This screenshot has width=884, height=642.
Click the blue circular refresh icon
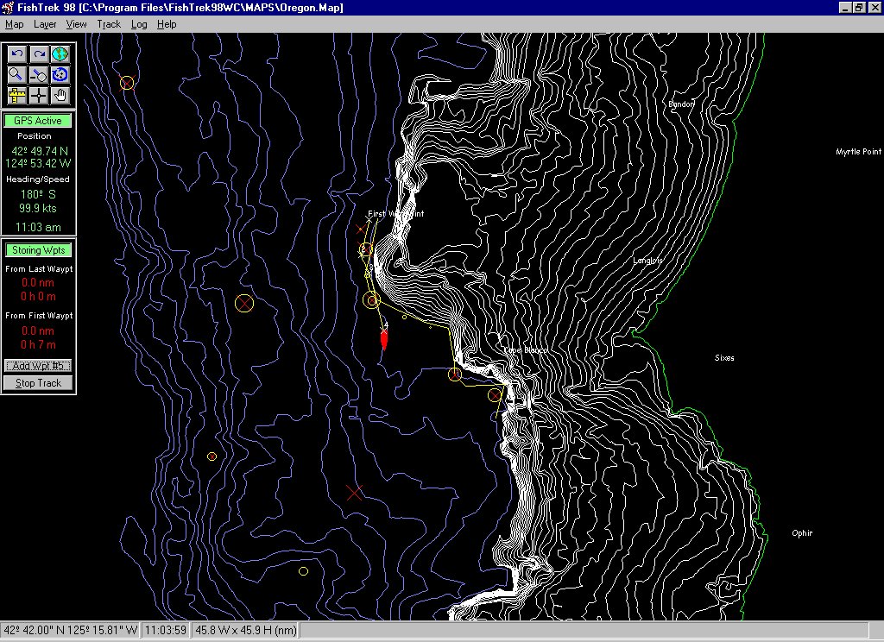click(60, 75)
